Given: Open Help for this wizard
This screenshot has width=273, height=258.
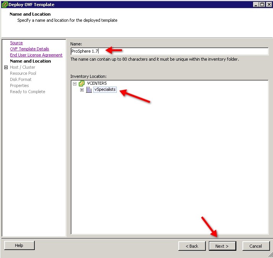Looking at the screenshot, I should [x=19, y=245].
